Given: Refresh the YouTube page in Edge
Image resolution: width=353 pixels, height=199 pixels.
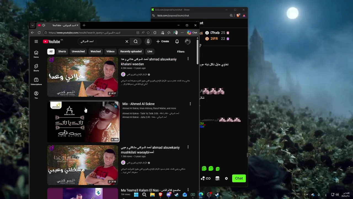Looking at the screenshot, I should point(39,33).
